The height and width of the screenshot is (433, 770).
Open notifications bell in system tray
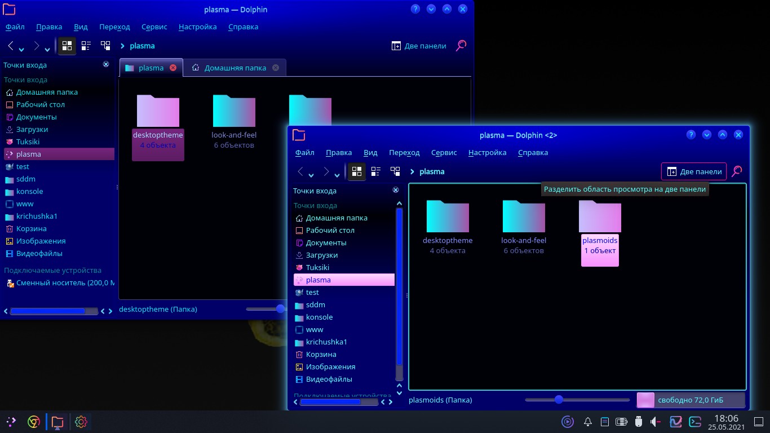(x=588, y=421)
